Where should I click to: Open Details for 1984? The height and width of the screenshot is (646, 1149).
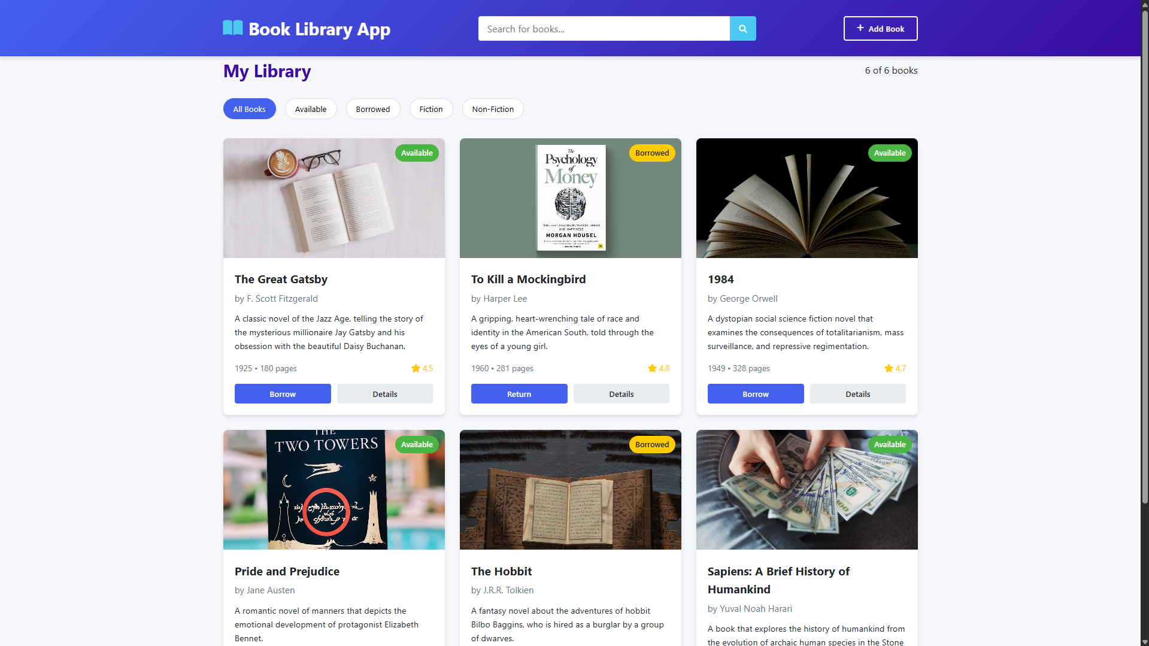(857, 394)
